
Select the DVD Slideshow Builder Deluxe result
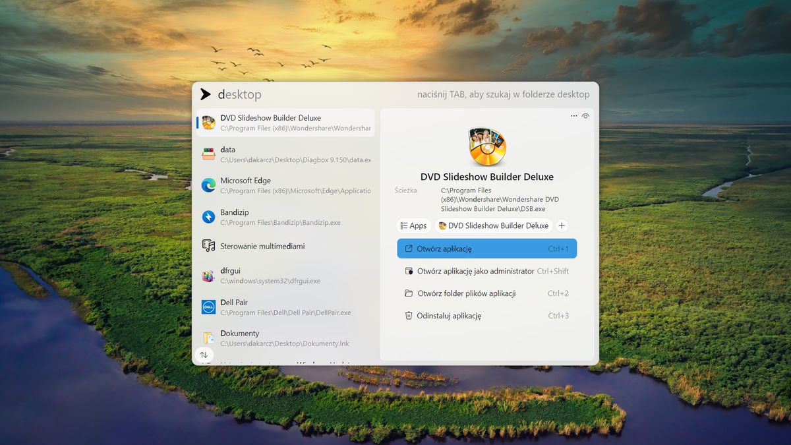[x=285, y=123]
